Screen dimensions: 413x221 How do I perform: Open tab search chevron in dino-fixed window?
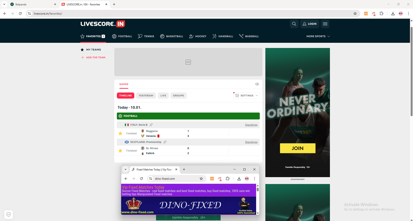tap(125, 170)
